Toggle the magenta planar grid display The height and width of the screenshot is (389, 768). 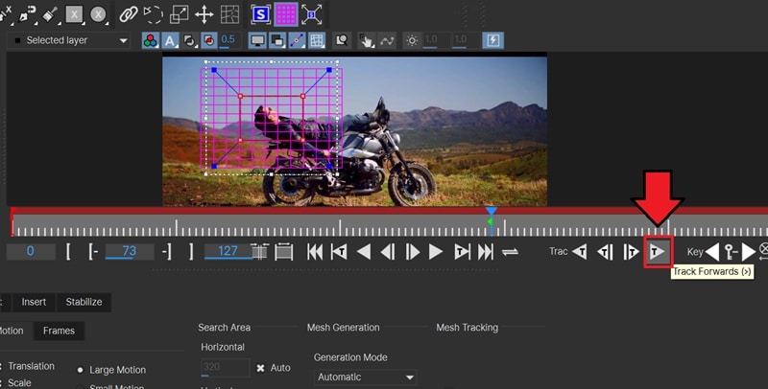[x=286, y=14]
